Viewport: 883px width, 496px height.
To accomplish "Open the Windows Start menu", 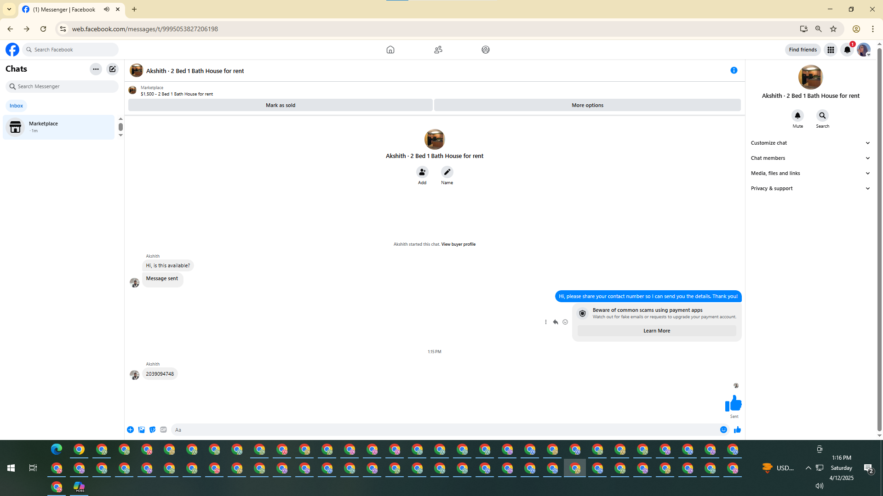I will [x=11, y=468].
